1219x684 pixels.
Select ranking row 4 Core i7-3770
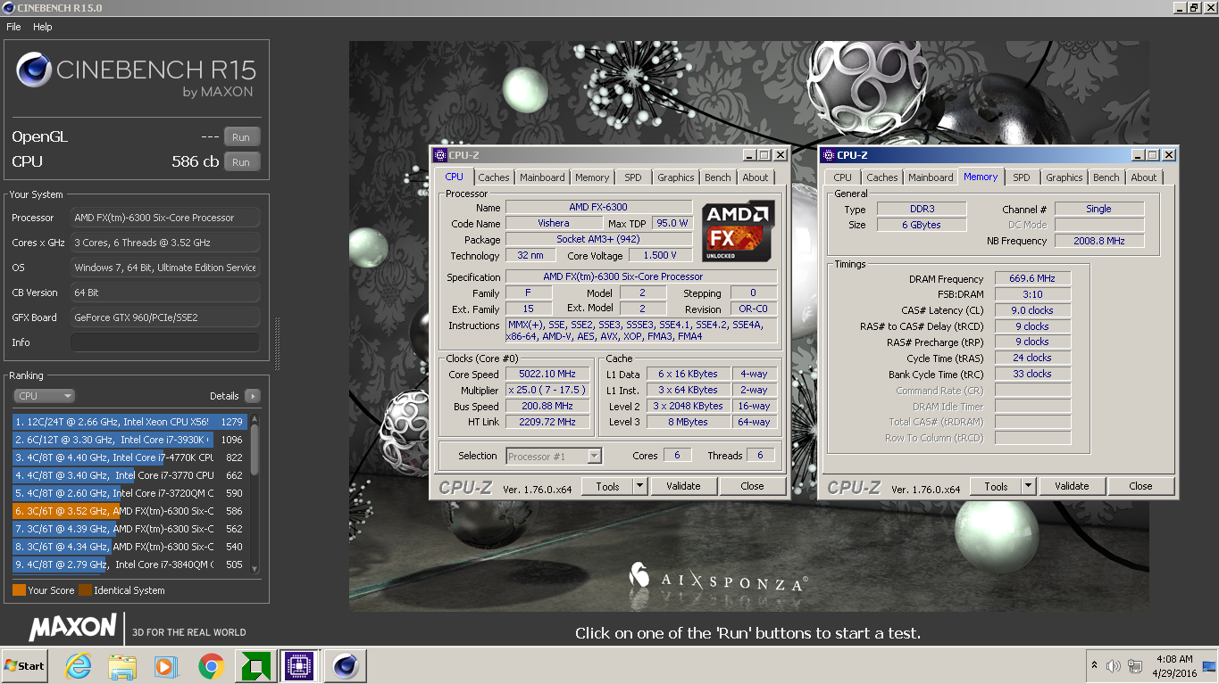point(129,475)
